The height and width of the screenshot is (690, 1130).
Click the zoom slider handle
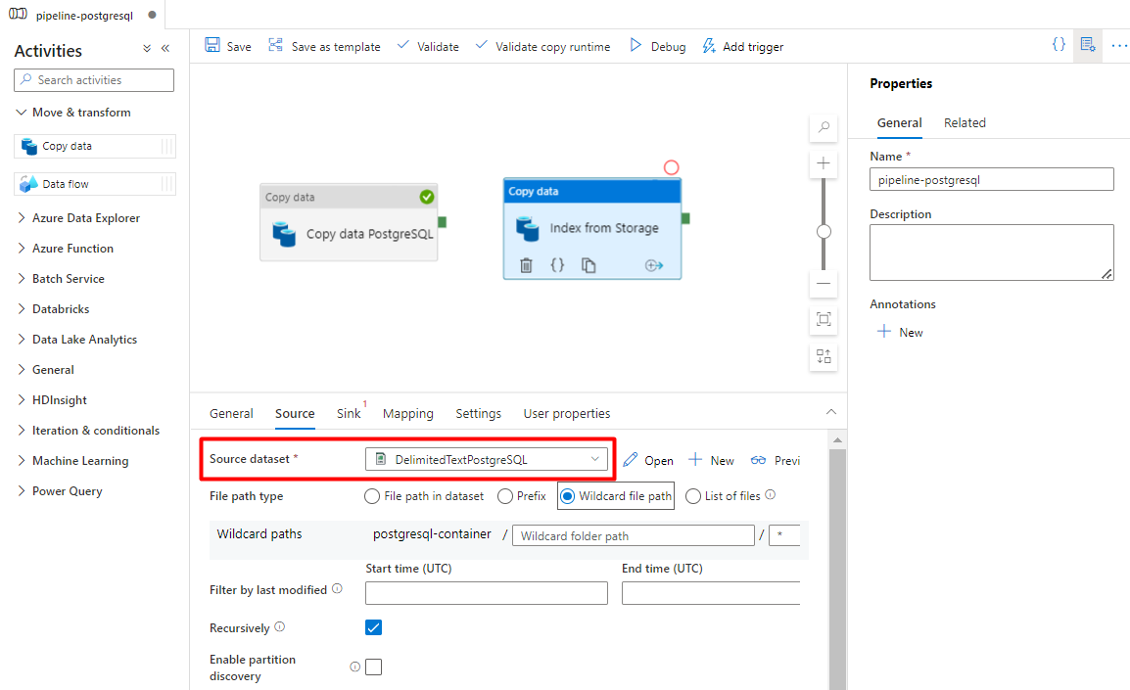(824, 231)
